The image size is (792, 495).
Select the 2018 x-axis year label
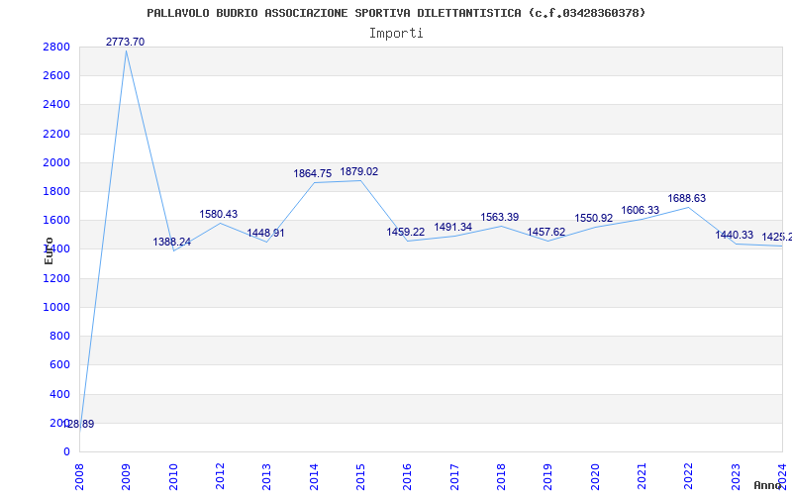tap(501, 477)
